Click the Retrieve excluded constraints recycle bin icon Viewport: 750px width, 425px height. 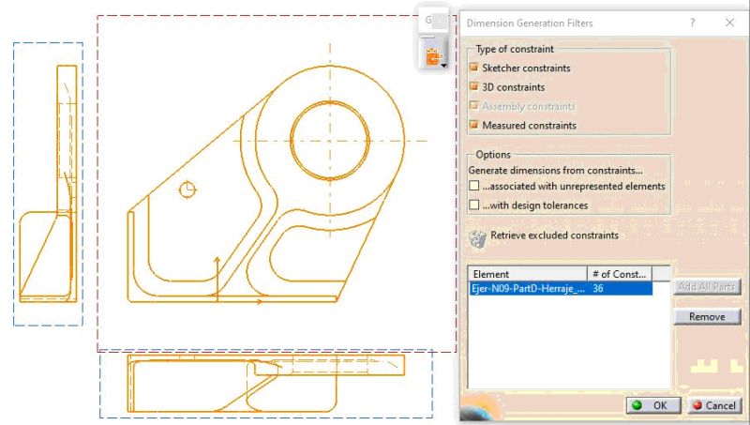click(477, 238)
